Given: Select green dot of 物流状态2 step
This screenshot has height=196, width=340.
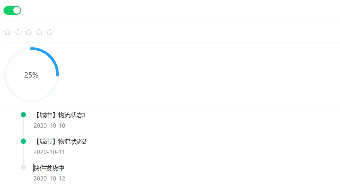Looking at the screenshot, I should point(24,141).
